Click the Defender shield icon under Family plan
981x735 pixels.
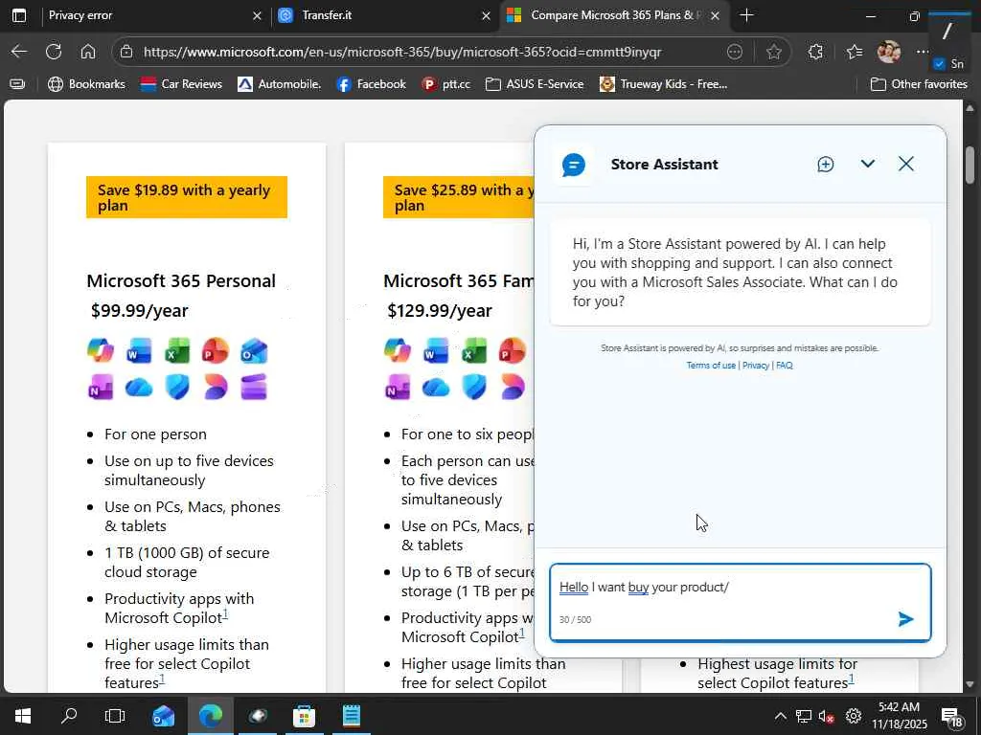point(473,388)
